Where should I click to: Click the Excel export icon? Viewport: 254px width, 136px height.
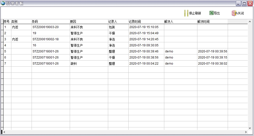[211, 13]
